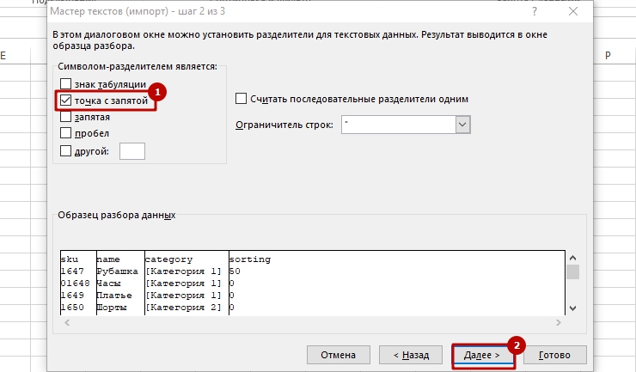Close the text import wizard dialog
636x372 pixels.
point(574,12)
